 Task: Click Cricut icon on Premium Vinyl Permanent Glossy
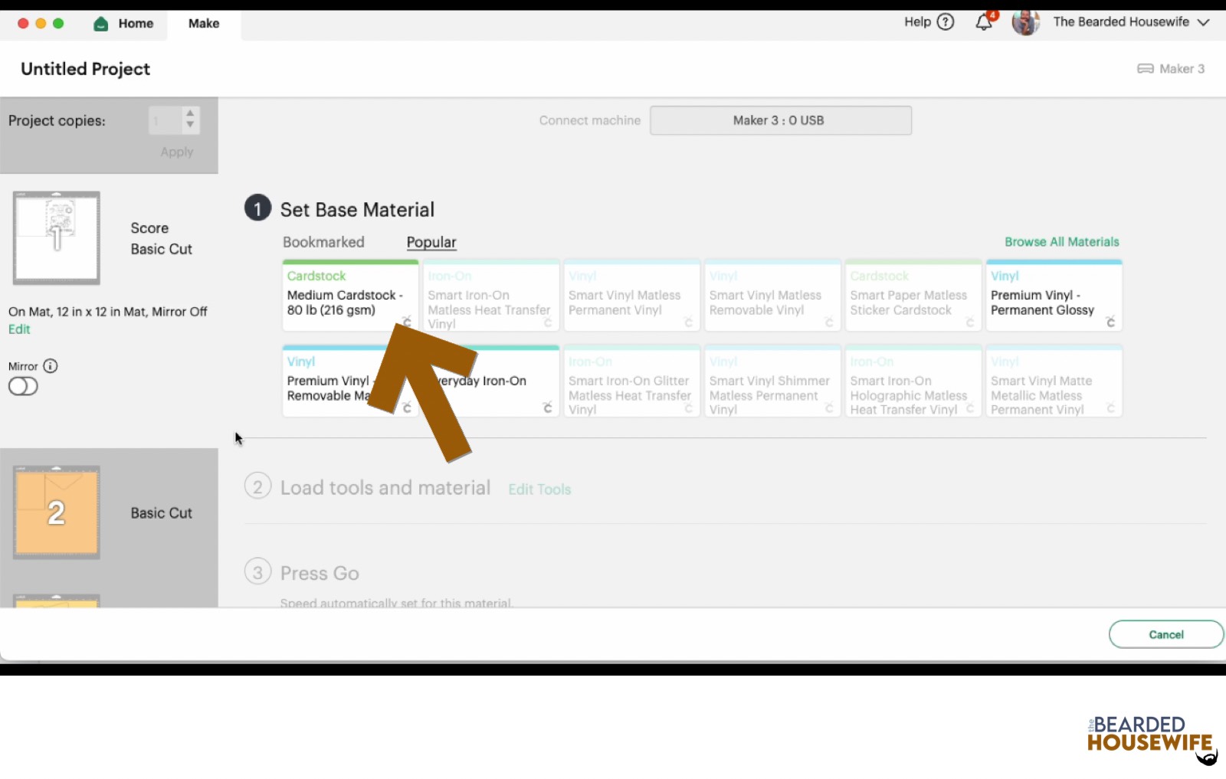(1111, 322)
